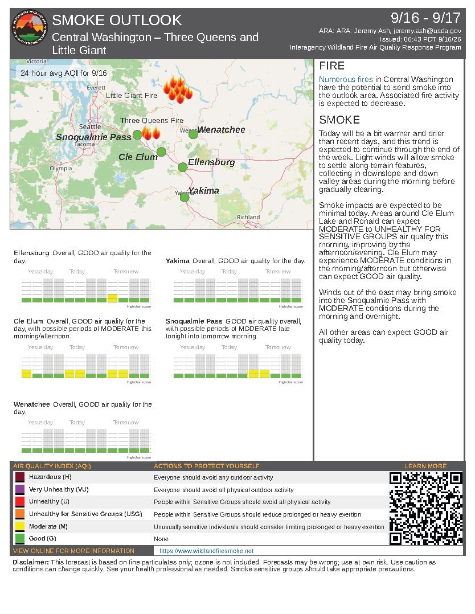Click the 'ACTIONS TO PROTECT YOURSELF' header
The width and height of the screenshot is (475, 614).
206,466
